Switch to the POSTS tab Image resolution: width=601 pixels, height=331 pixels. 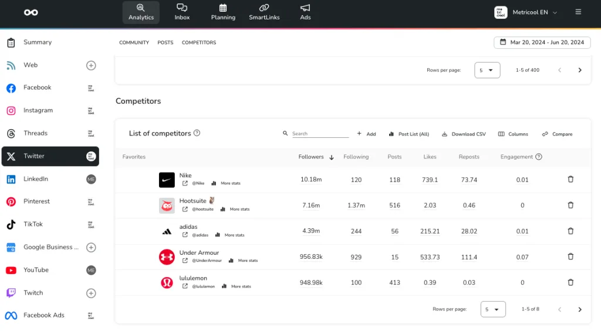click(x=165, y=42)
